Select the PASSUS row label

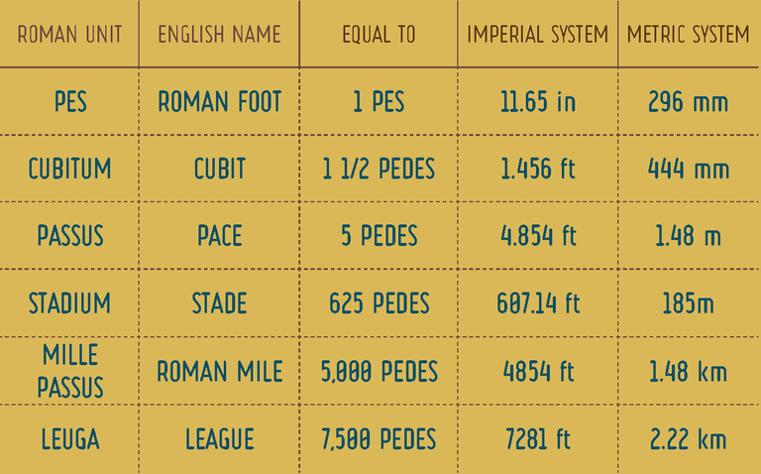pos(70,236)
